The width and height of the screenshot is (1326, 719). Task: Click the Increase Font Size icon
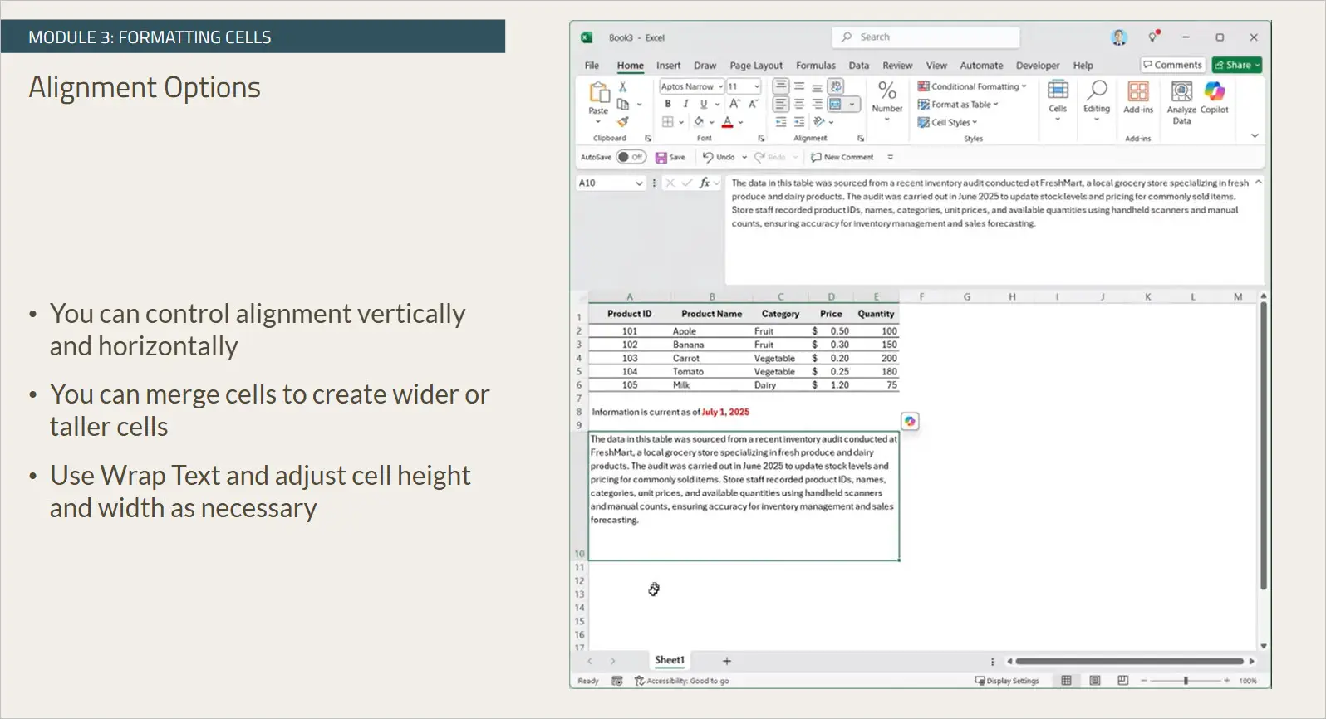pyautogui.click(x=734, y=105)
